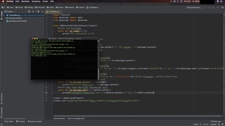Click the Siri icon in menu bar
The height and width of the screenshot is (126, 225).
point(218,1)
